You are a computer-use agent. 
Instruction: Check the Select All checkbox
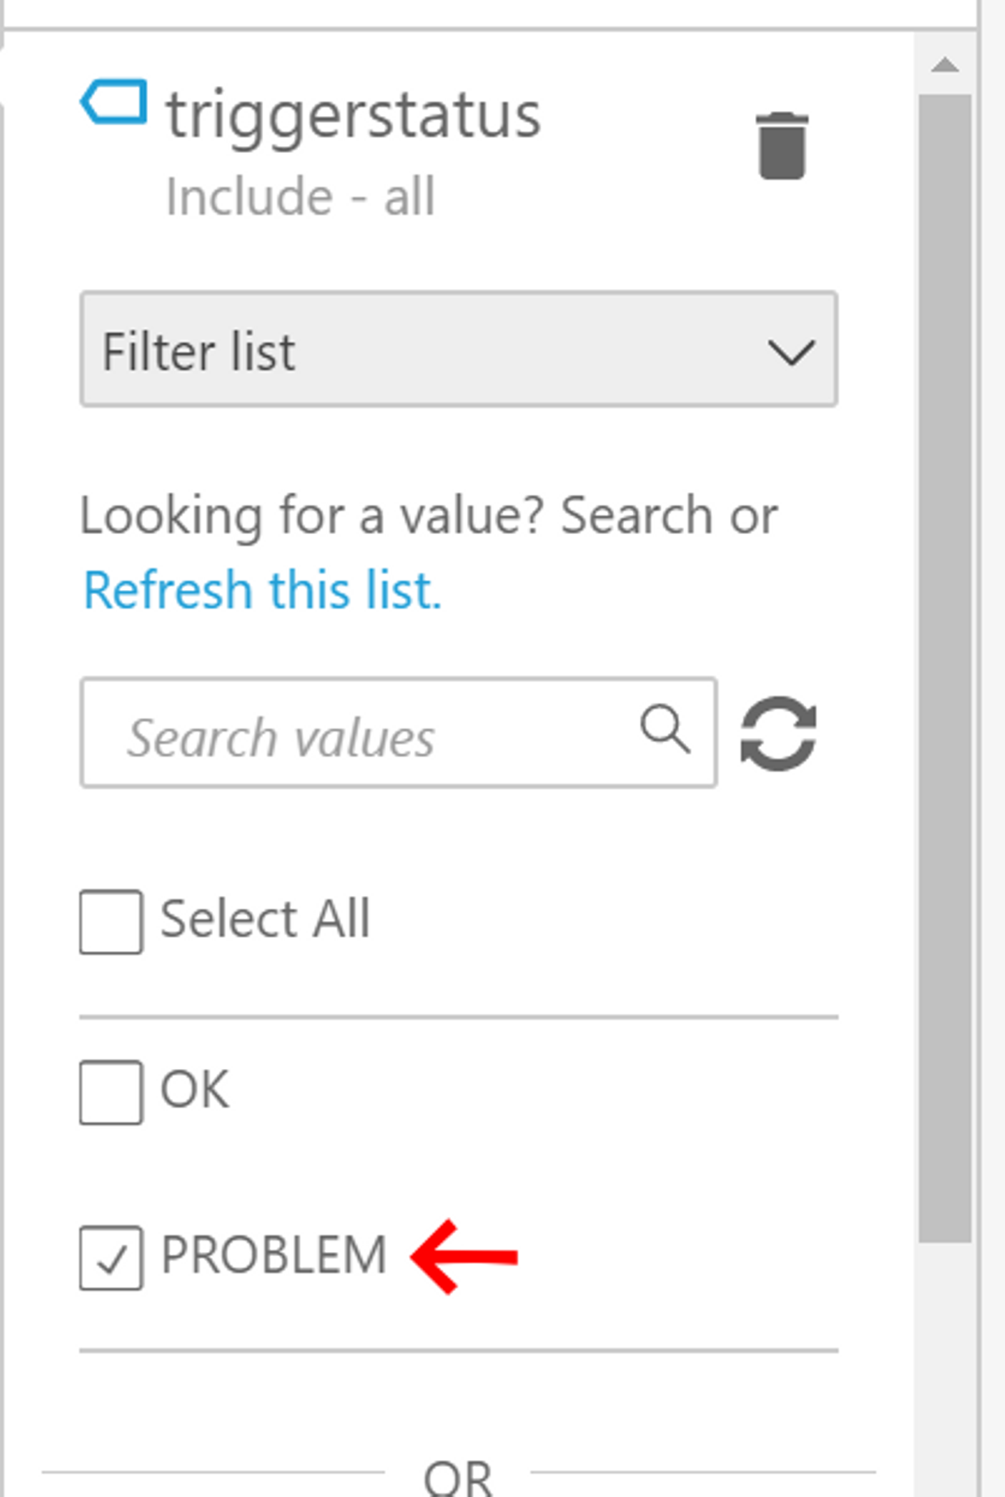(x=111, y=921)
